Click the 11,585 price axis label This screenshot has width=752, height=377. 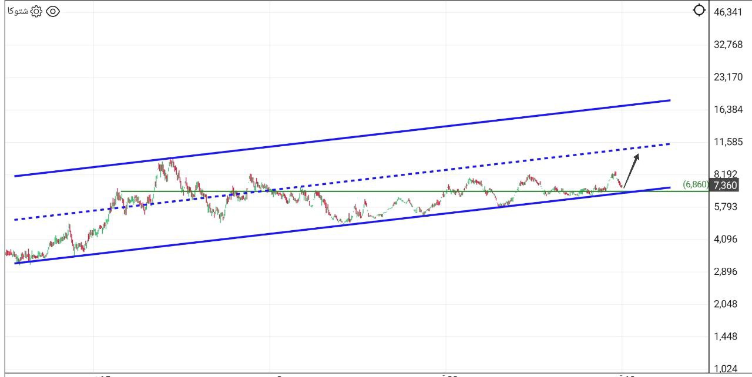pos(728,141)
